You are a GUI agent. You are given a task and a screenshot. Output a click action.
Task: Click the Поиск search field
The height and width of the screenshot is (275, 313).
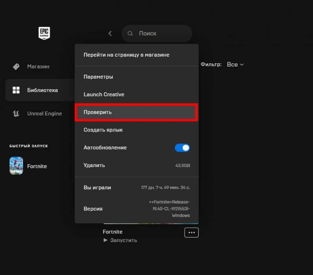tap(160, 34)
